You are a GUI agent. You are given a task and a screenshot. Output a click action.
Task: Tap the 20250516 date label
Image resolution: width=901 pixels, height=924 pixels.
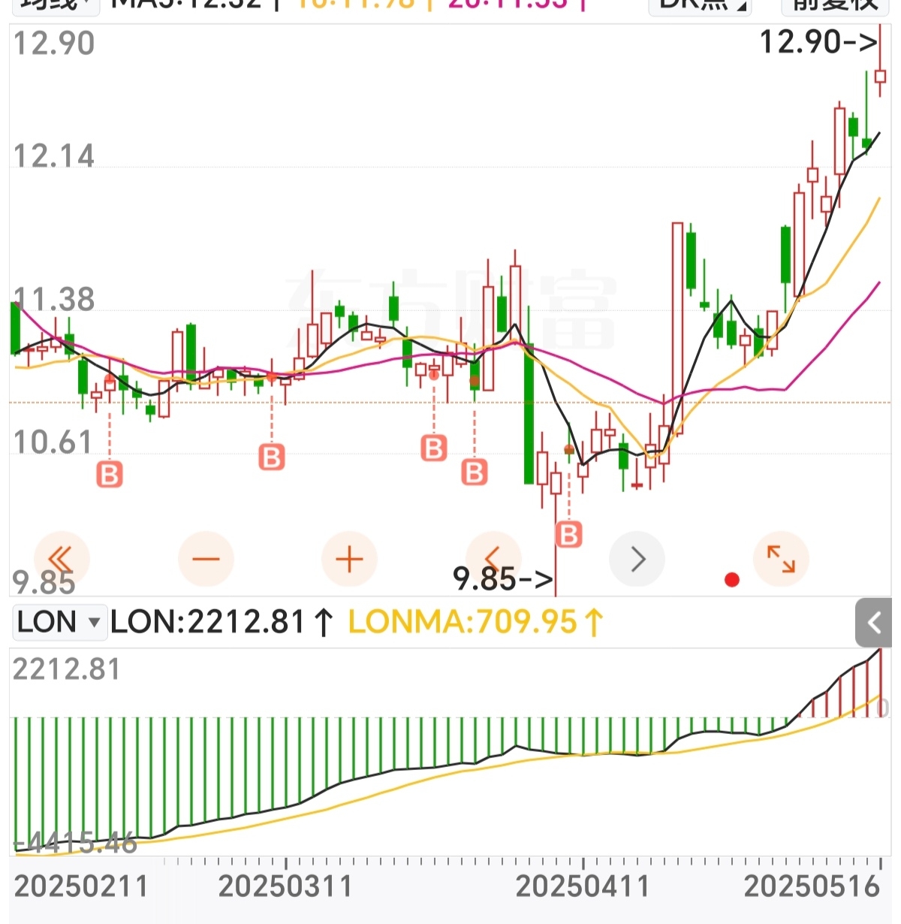click(812, 886)
